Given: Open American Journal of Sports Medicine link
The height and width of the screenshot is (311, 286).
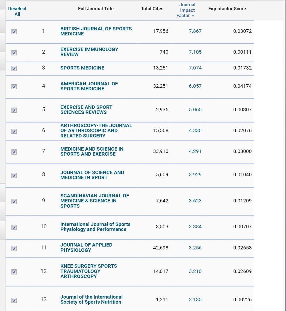Looking at the screenshot, I should tap(89, 86).
